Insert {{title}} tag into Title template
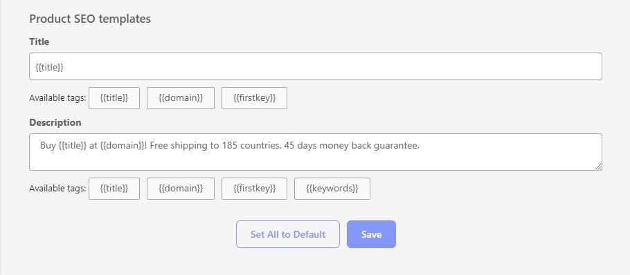Image resolution: width=630 pixels, height=275 pixels. 114,98
